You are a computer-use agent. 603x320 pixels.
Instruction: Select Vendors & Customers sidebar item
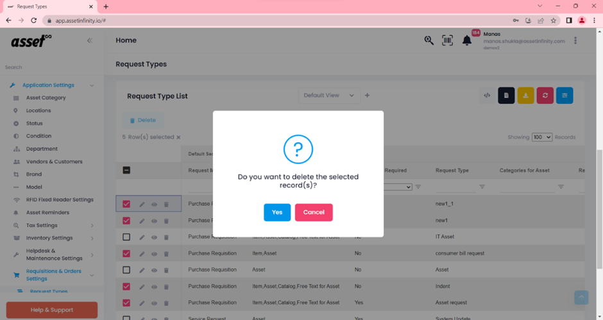tap(54, 162)
